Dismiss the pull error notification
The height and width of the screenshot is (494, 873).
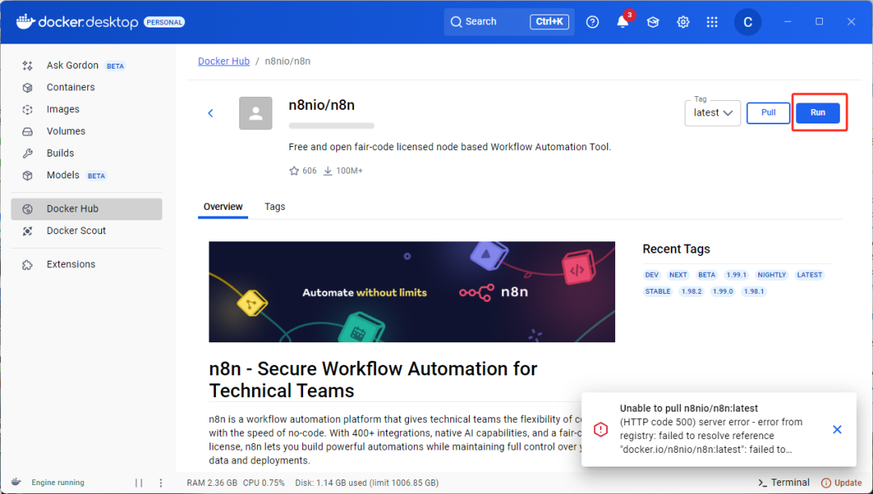tap(837, 429)
